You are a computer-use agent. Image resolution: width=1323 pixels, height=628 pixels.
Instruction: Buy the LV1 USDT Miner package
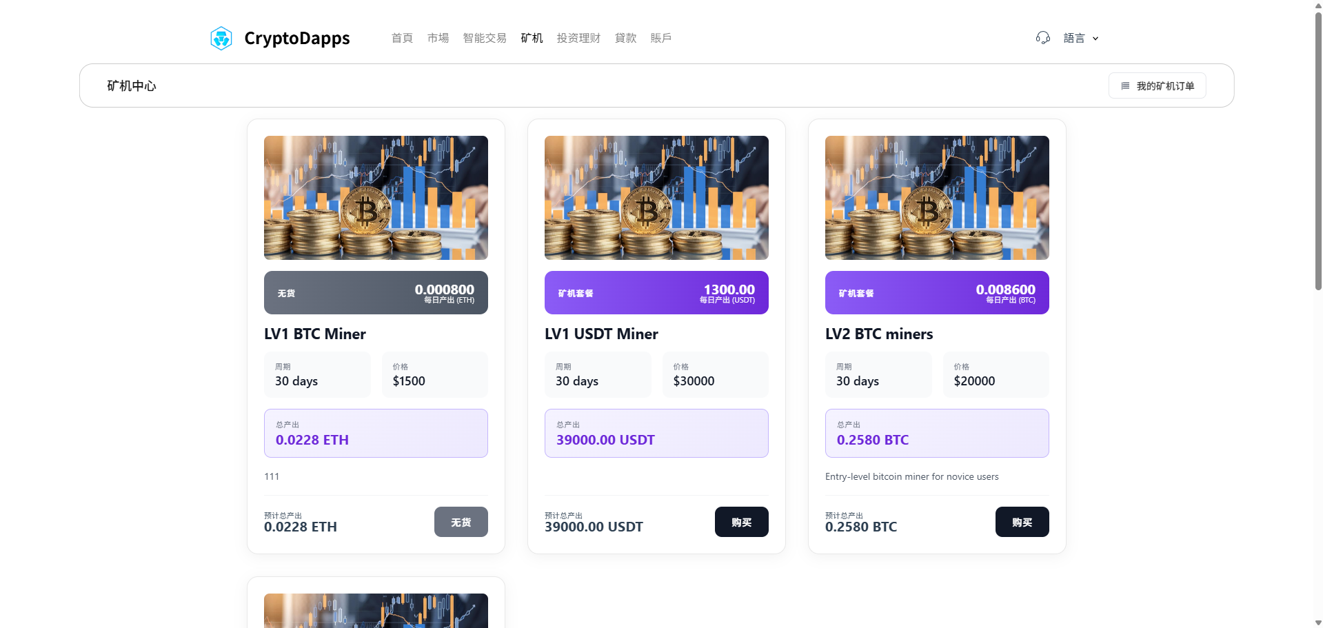tap(741, 522)
